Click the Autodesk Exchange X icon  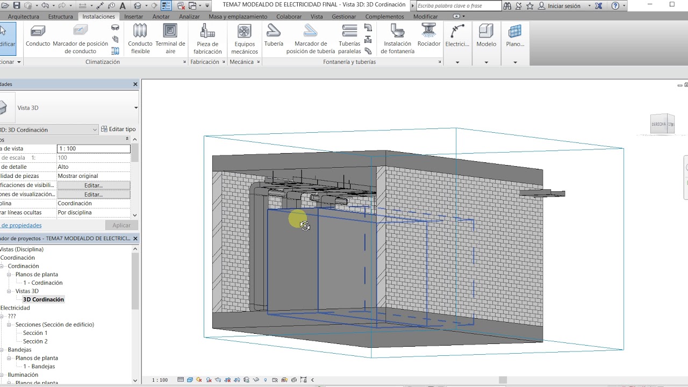(599, 5)
